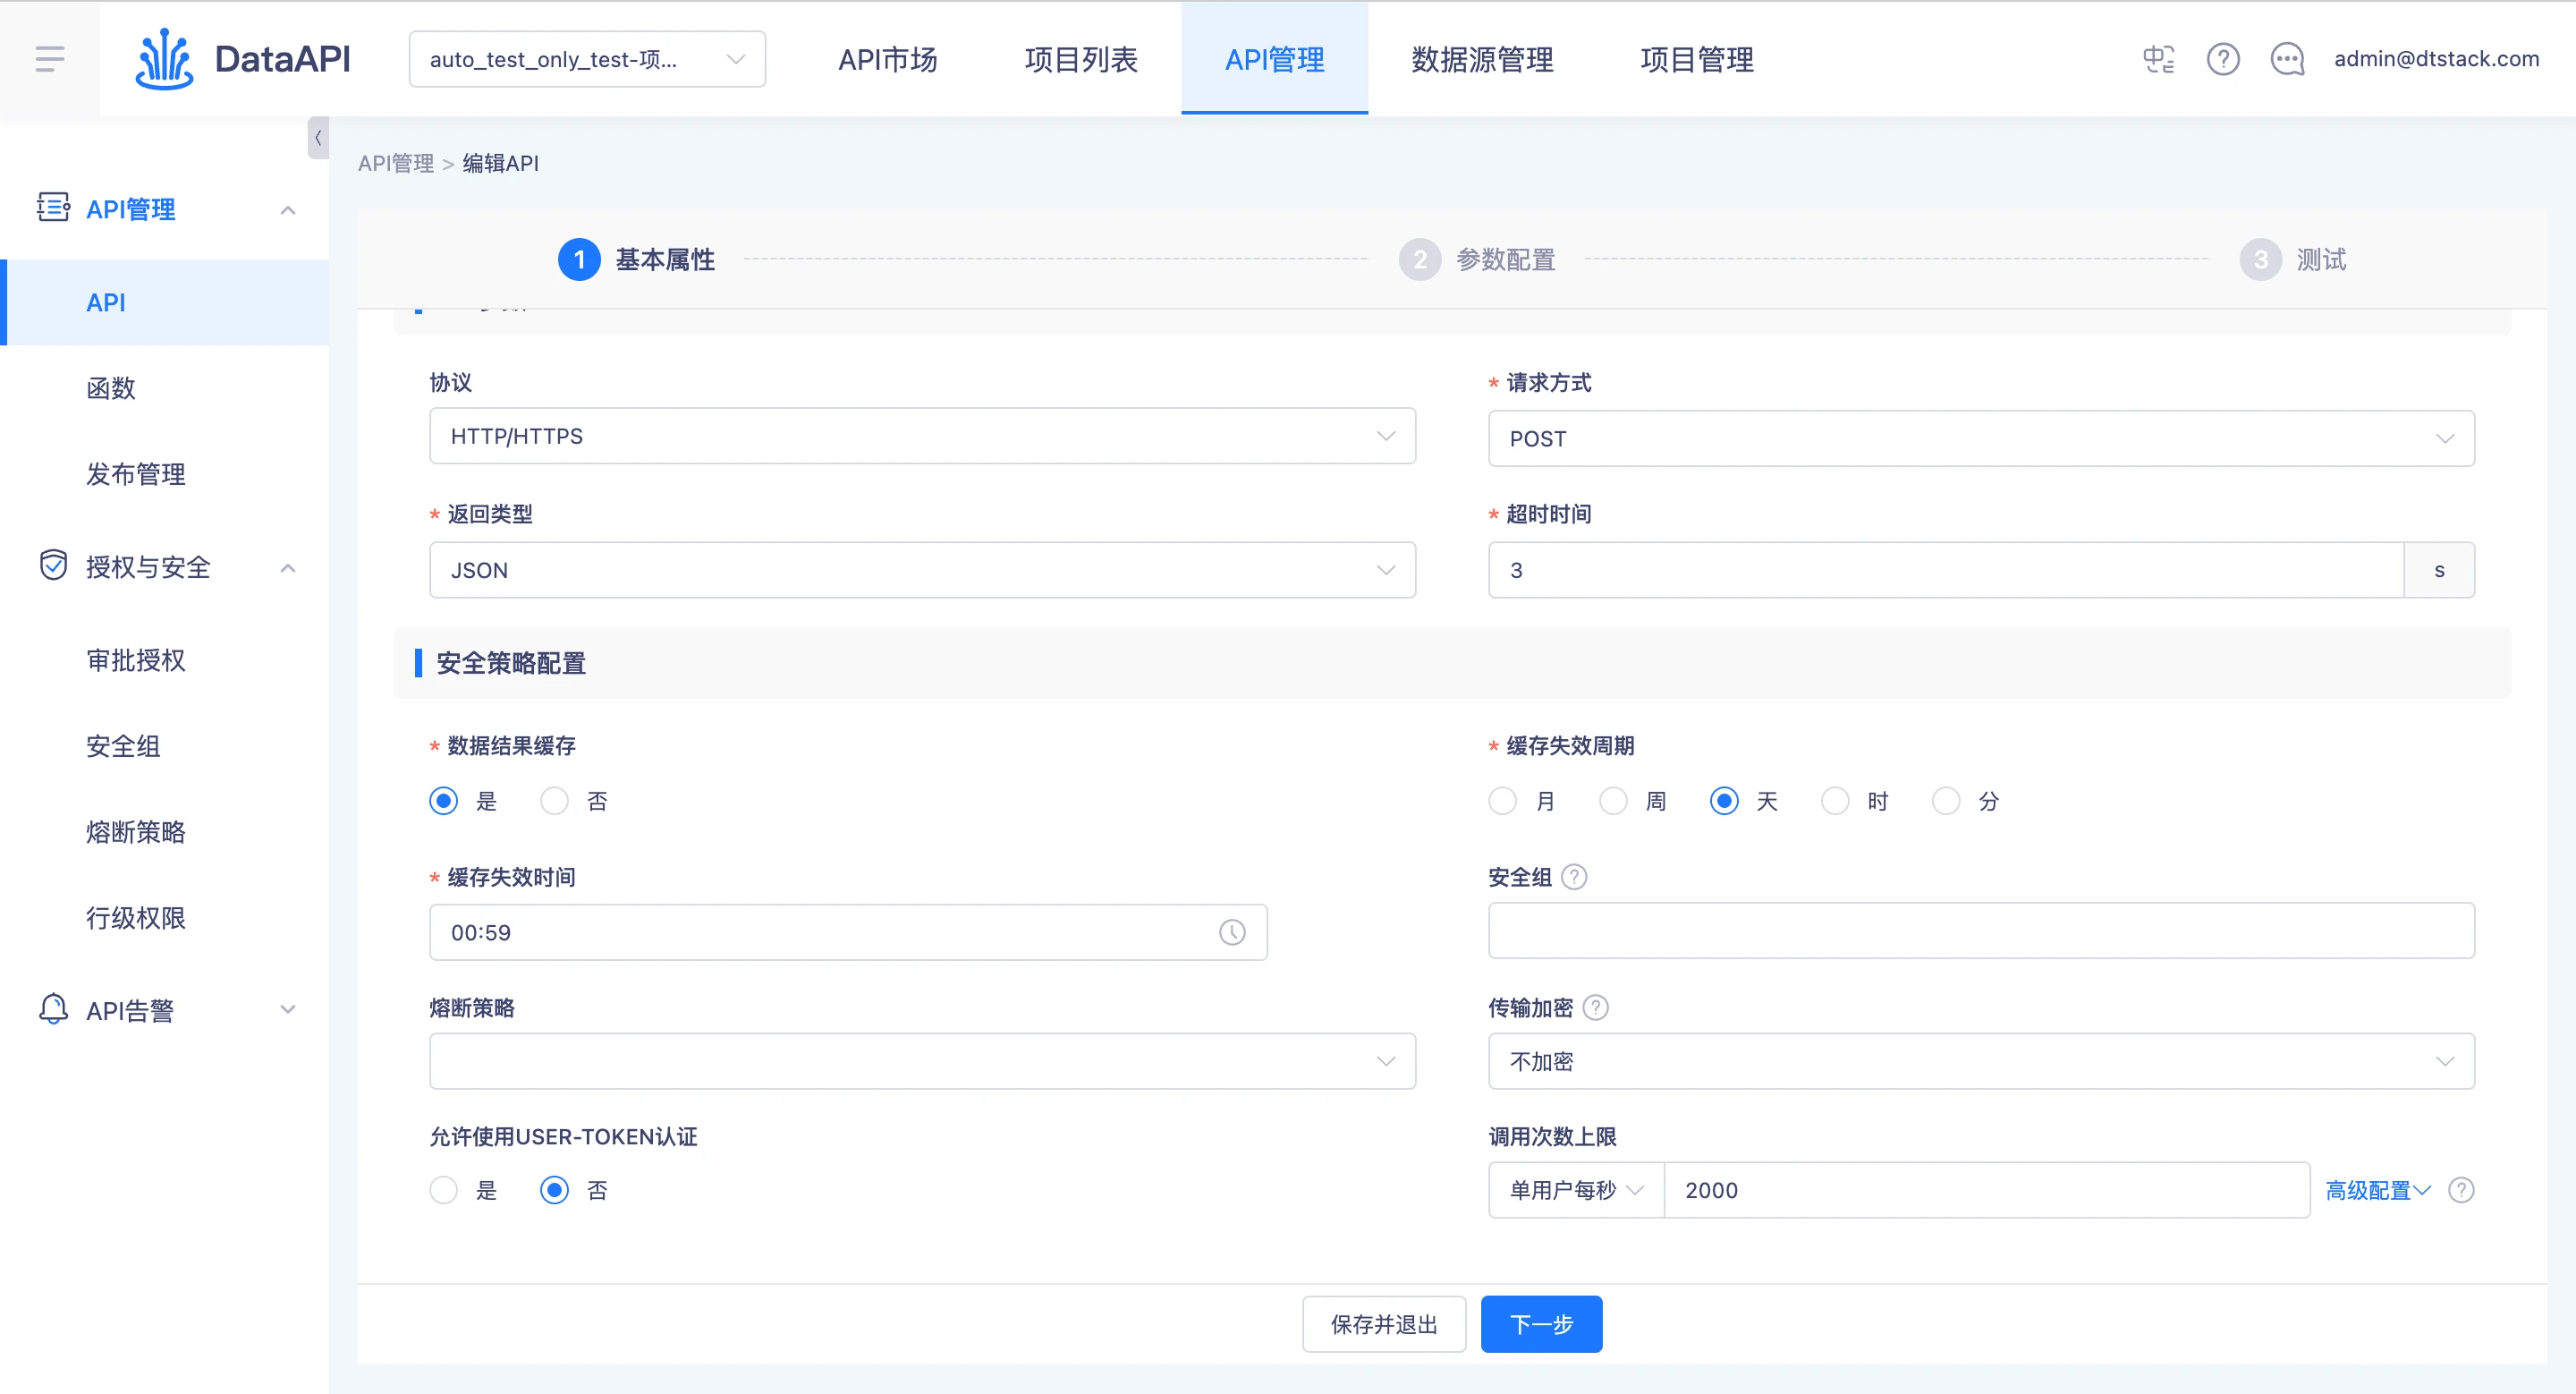The height and width of the screenshot is (1394, 2576).
Task: Collapse the sidebar with arrow handle
Action: click(x=318, y=138)
